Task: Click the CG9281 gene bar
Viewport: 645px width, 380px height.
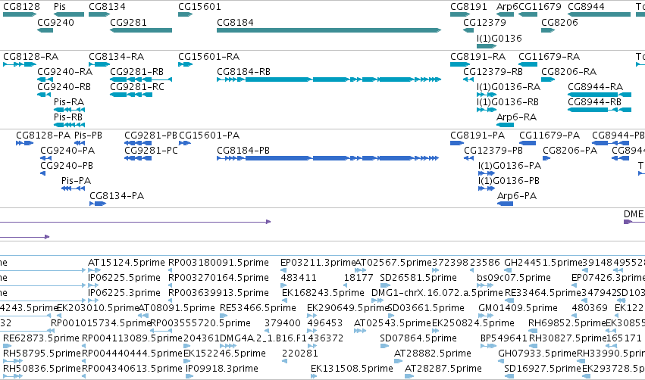Action: click(x=141, y=30)
